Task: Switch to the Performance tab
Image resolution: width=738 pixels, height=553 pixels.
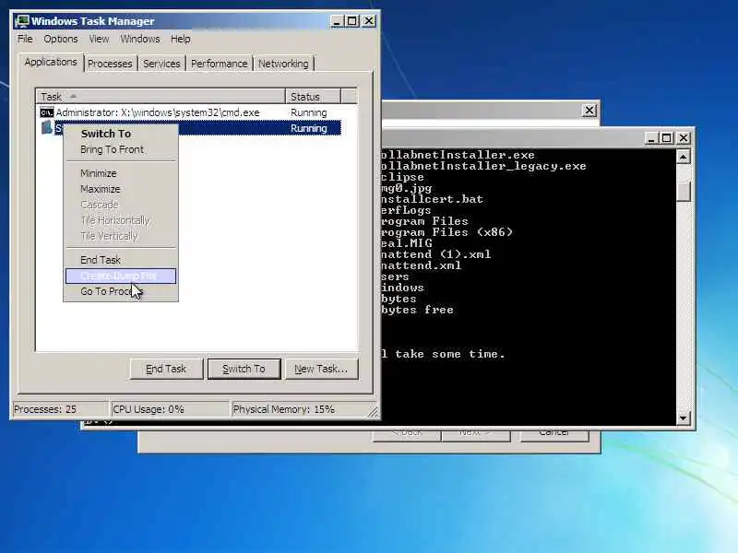Action: point(219,64)
